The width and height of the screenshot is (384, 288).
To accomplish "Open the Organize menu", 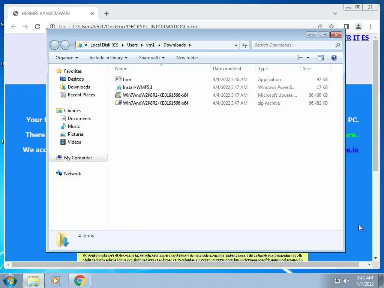I will 67,58.
